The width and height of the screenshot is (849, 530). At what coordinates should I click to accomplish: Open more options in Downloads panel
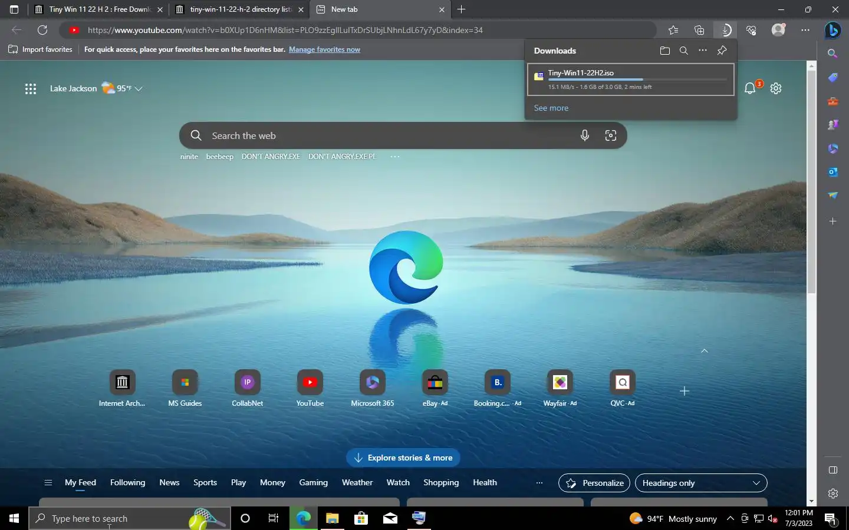[703, 51]
